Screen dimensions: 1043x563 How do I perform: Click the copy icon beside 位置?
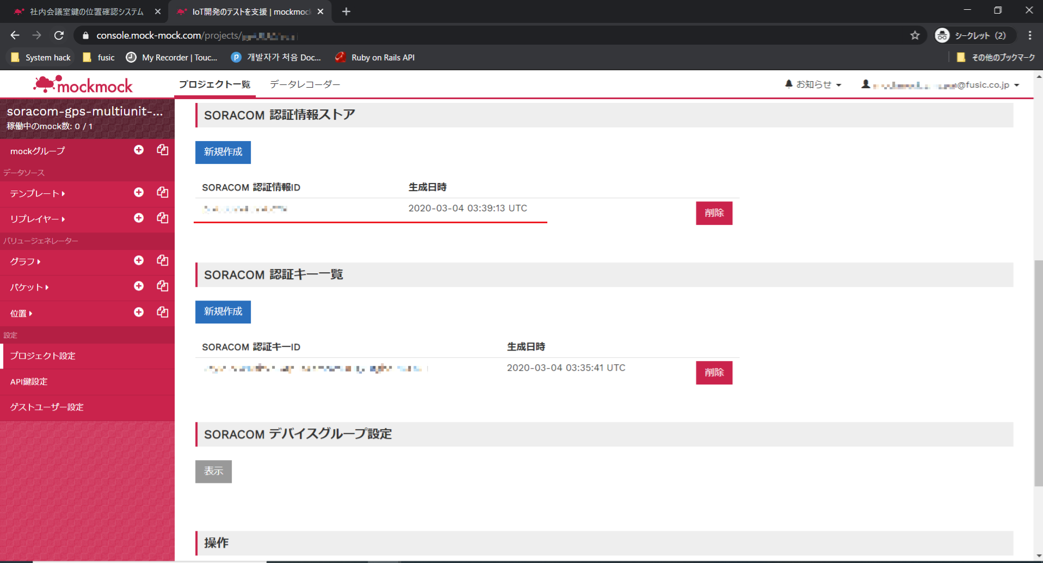[162, 312]
